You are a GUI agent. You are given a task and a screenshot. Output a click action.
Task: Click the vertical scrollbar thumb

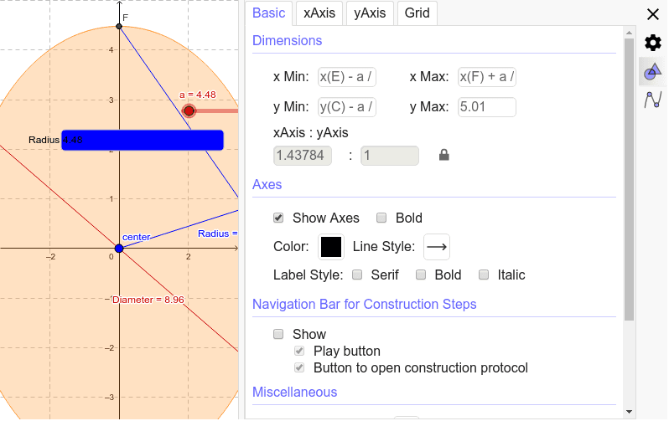pos(629,179)
